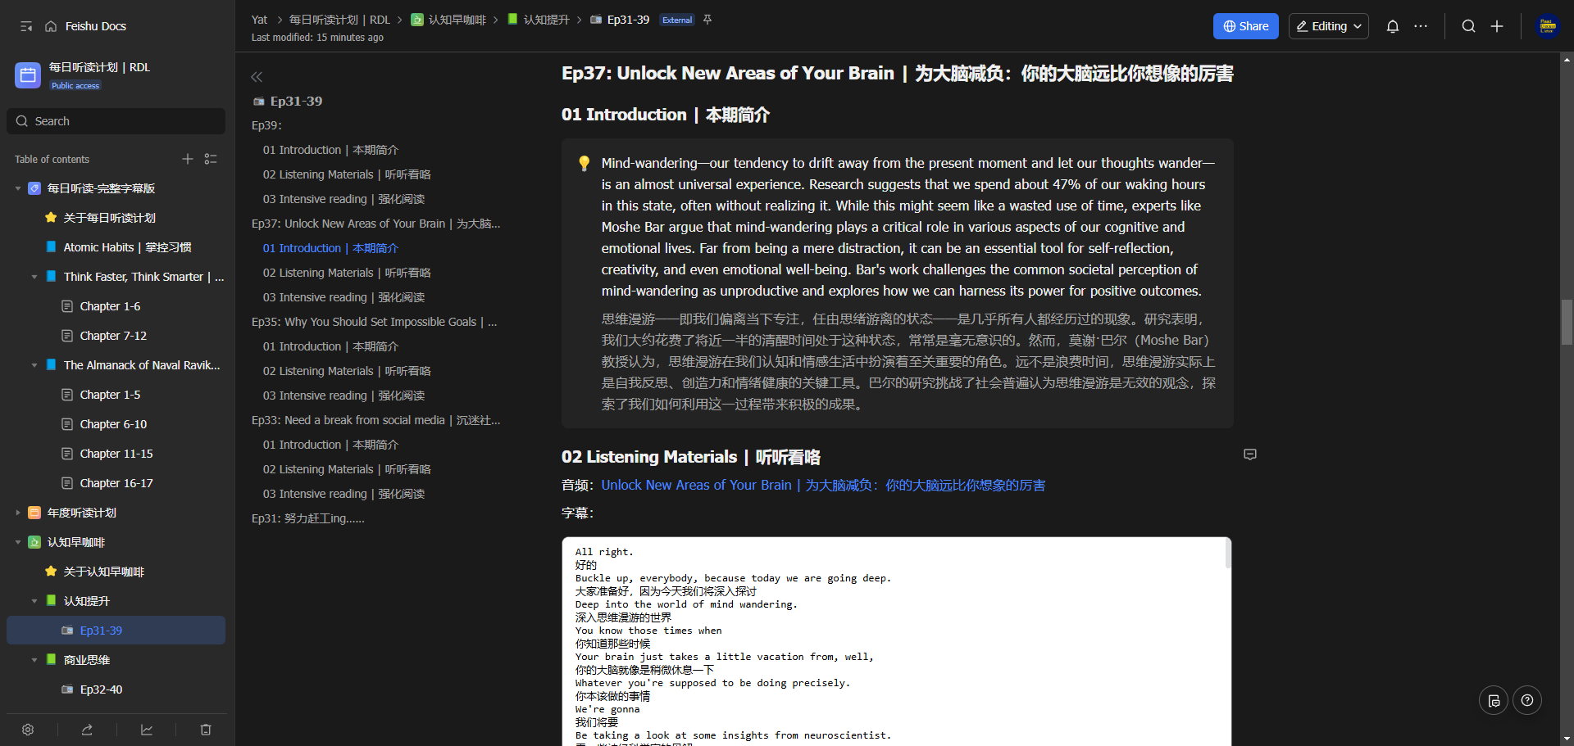This screenshot has height=746, width=1574.
Task: Open settings gear in sidebar footer
Action: 28,730
